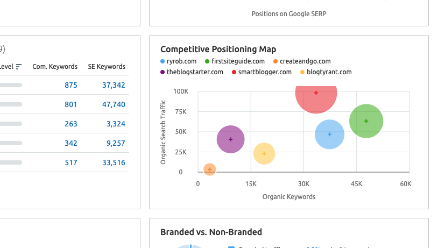This screenshot has width=445, height=248.
Task: Hide blogtyrant.com series via legend
Action: point(326,72)
